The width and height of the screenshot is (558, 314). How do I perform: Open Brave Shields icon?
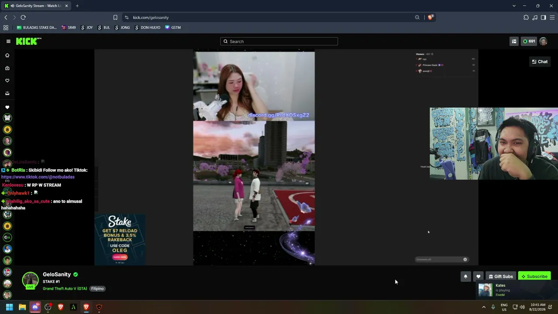[430, 17]
